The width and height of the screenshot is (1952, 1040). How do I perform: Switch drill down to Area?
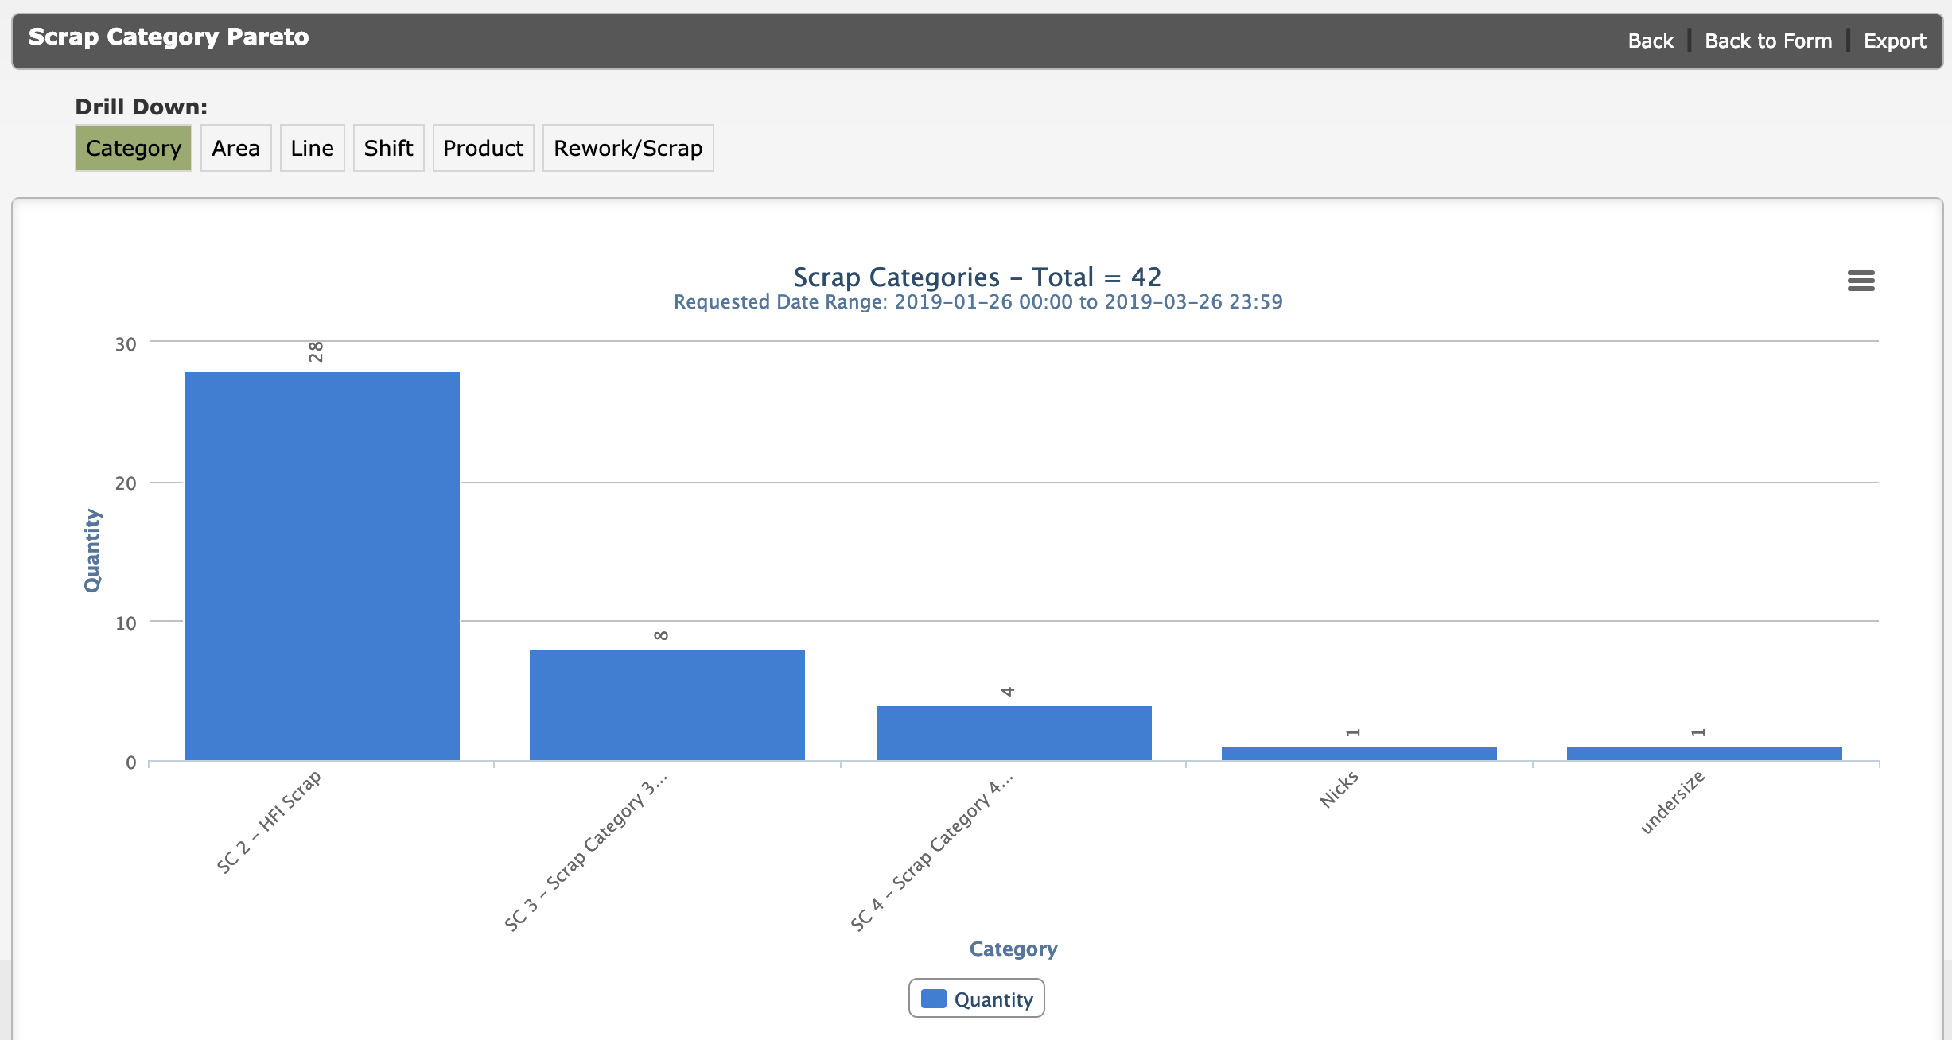[x=235, y=148]
